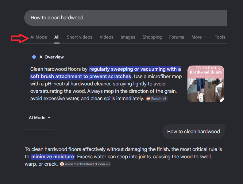243x184 pixels.
Task: Click the Martha Stewart favicon icon
Action: point(62,164)
